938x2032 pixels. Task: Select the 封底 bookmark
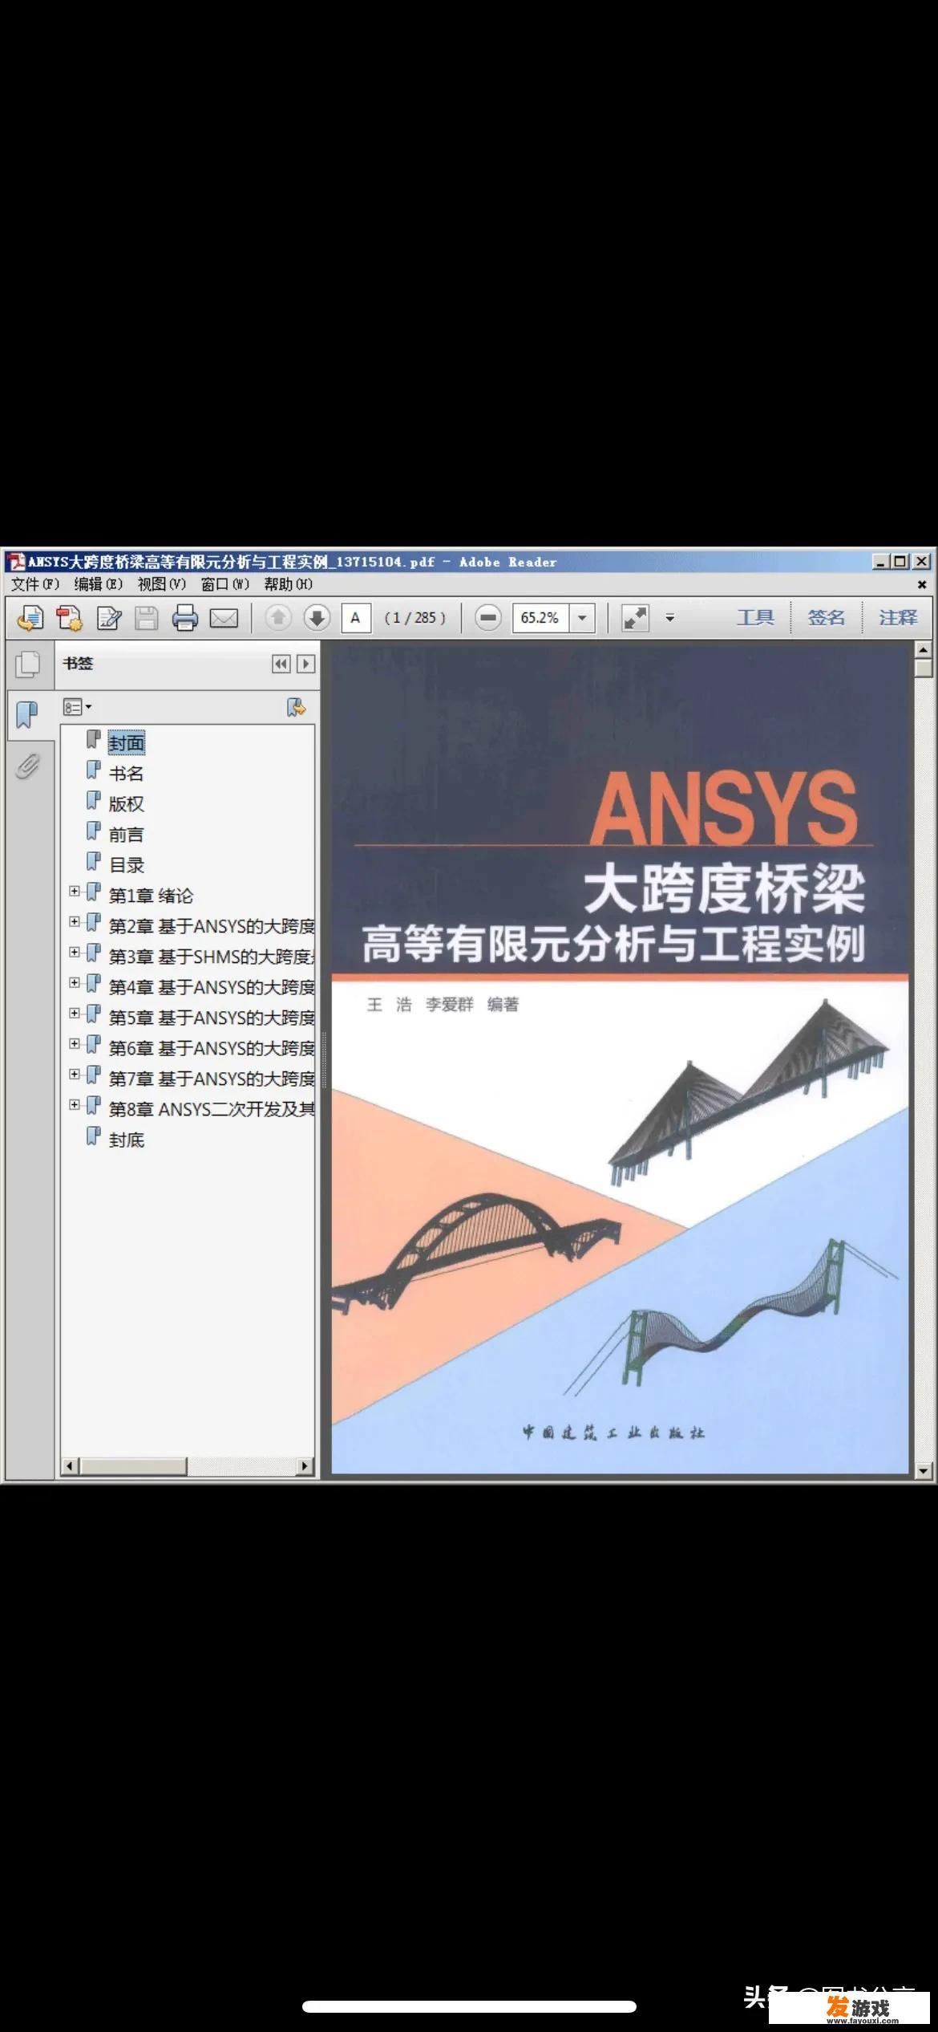click(x=127, y=1140)
